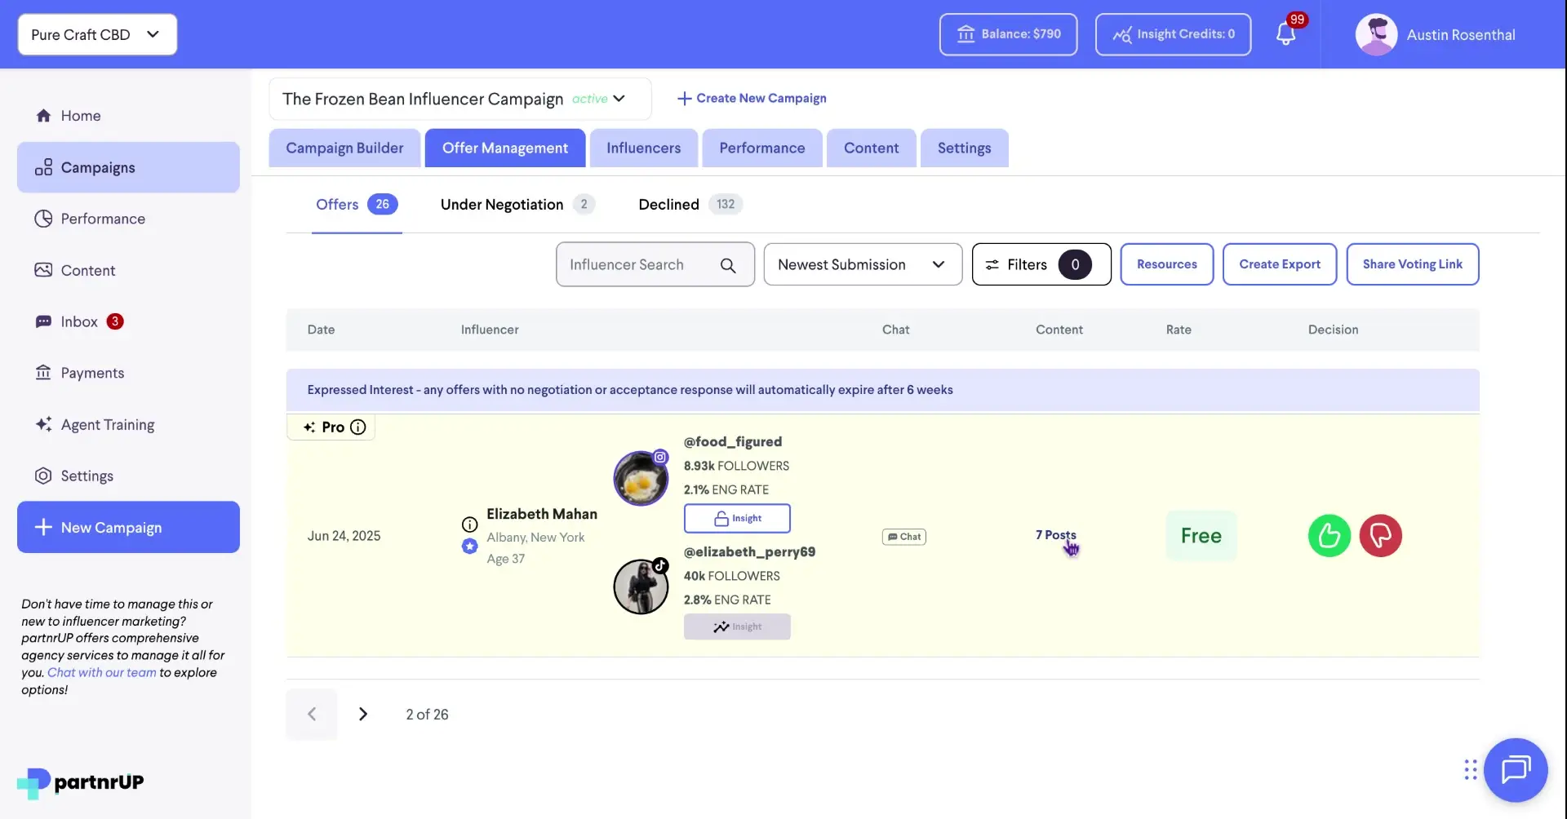Unlock Insight for @food_figured
Screen dimensions: 1567x819
pos(737,518)
